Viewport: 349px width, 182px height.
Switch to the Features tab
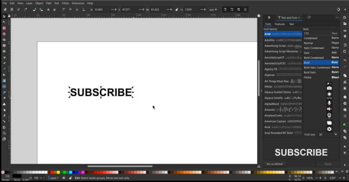(x=280, y=24)
